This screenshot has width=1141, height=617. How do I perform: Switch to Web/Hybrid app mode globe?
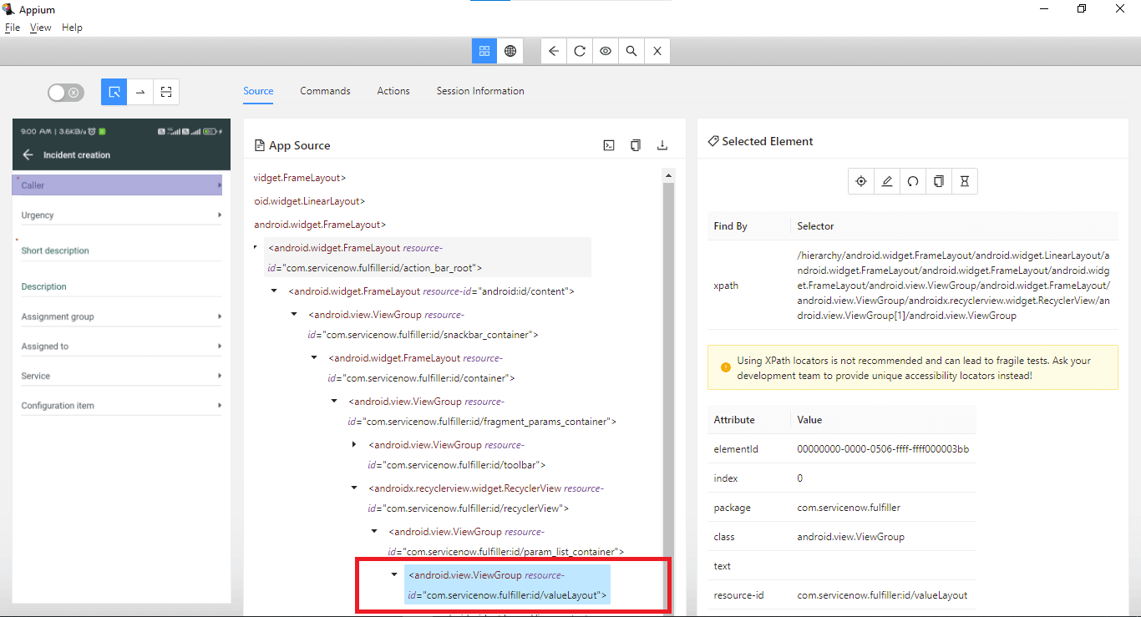pyautogui.click(x=510, y=51)
